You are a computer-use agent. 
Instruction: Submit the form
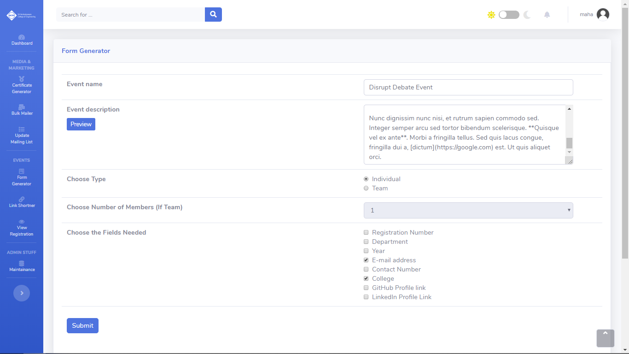pos(82,325)
